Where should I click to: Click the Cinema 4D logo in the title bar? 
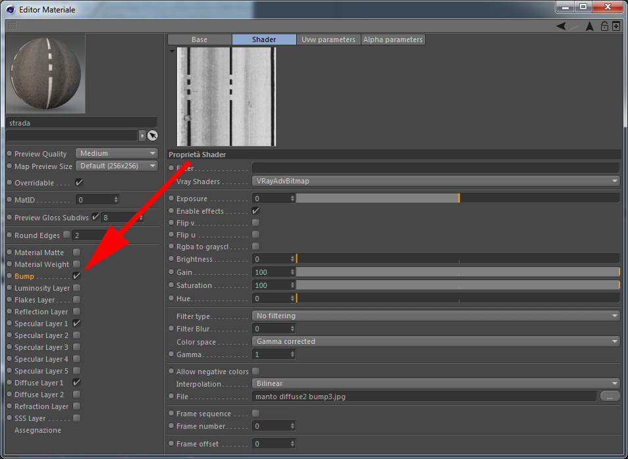(x=11, y=9)
